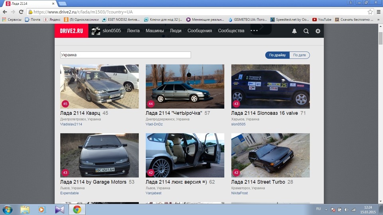Show hidden tray icons arrow

326,210
